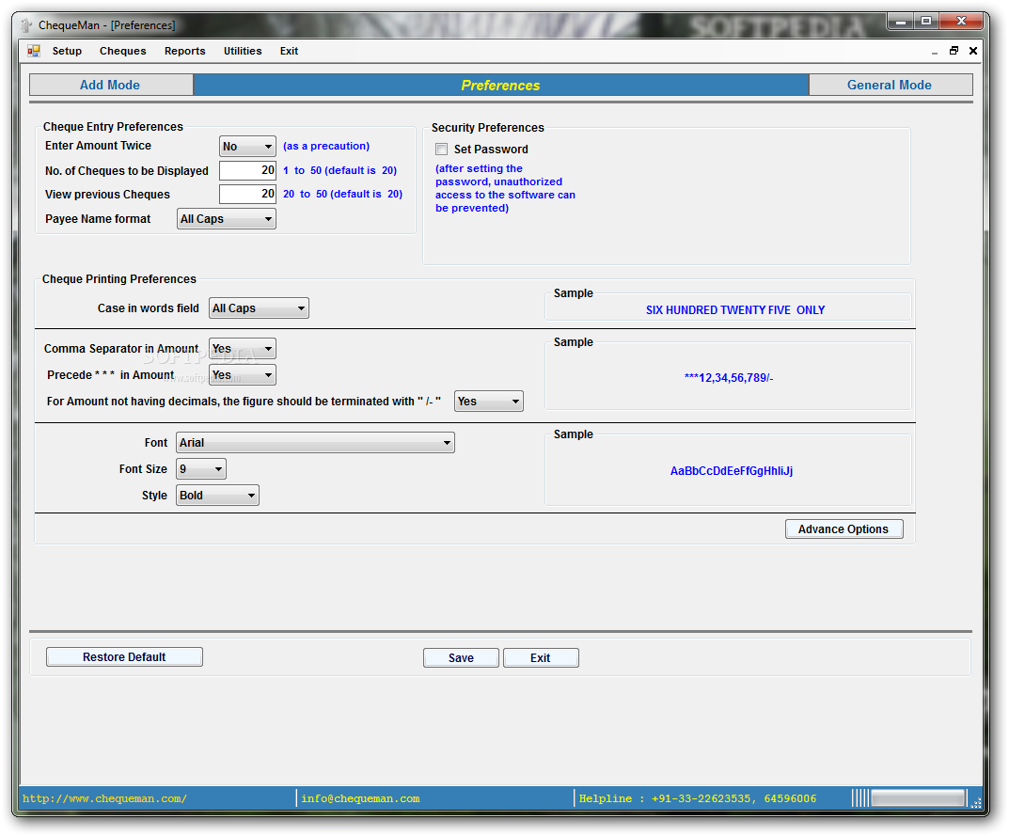Image resolution: width=1009 pixels, height=836 pixels.
Task: Close the inner Preferences child window
Action: (x=973, y=51)
